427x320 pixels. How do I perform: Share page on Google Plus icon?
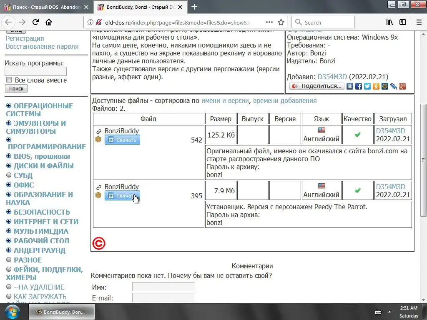click(x=402, y=86)
